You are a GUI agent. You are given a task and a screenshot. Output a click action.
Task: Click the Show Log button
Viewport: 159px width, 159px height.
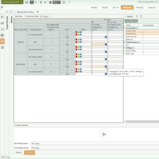[x=5, y=157]
